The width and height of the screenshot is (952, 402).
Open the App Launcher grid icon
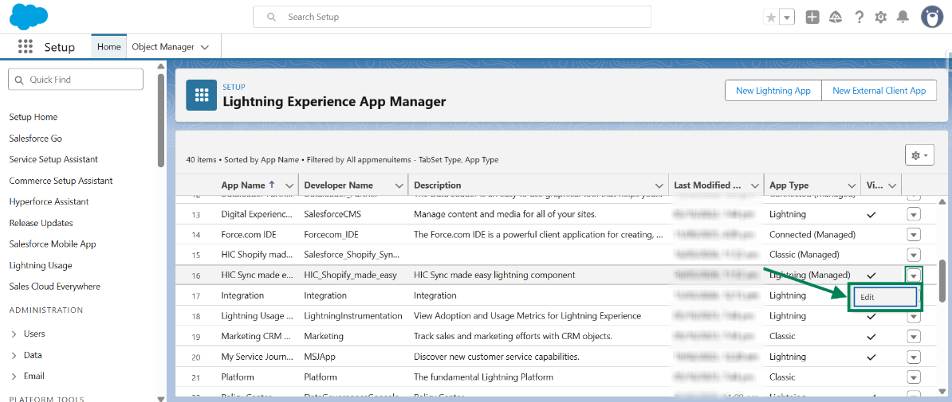pos(26,47)
